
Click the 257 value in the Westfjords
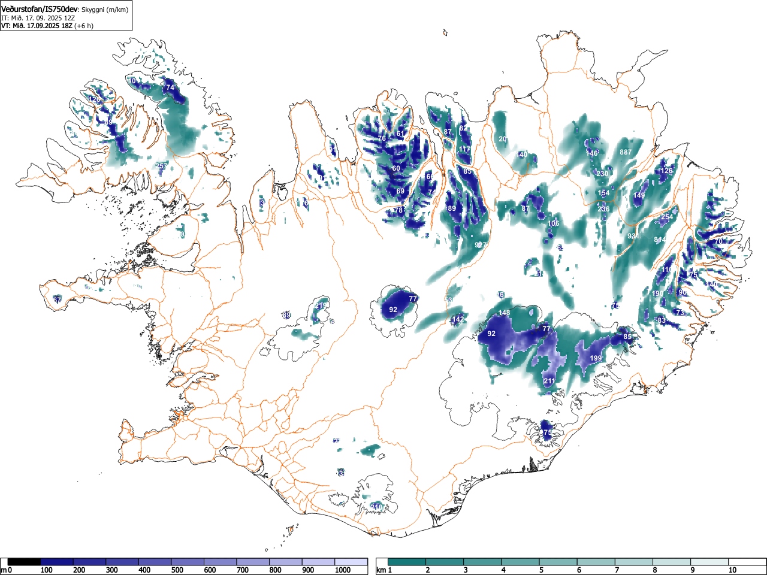[x=161, y=166]
